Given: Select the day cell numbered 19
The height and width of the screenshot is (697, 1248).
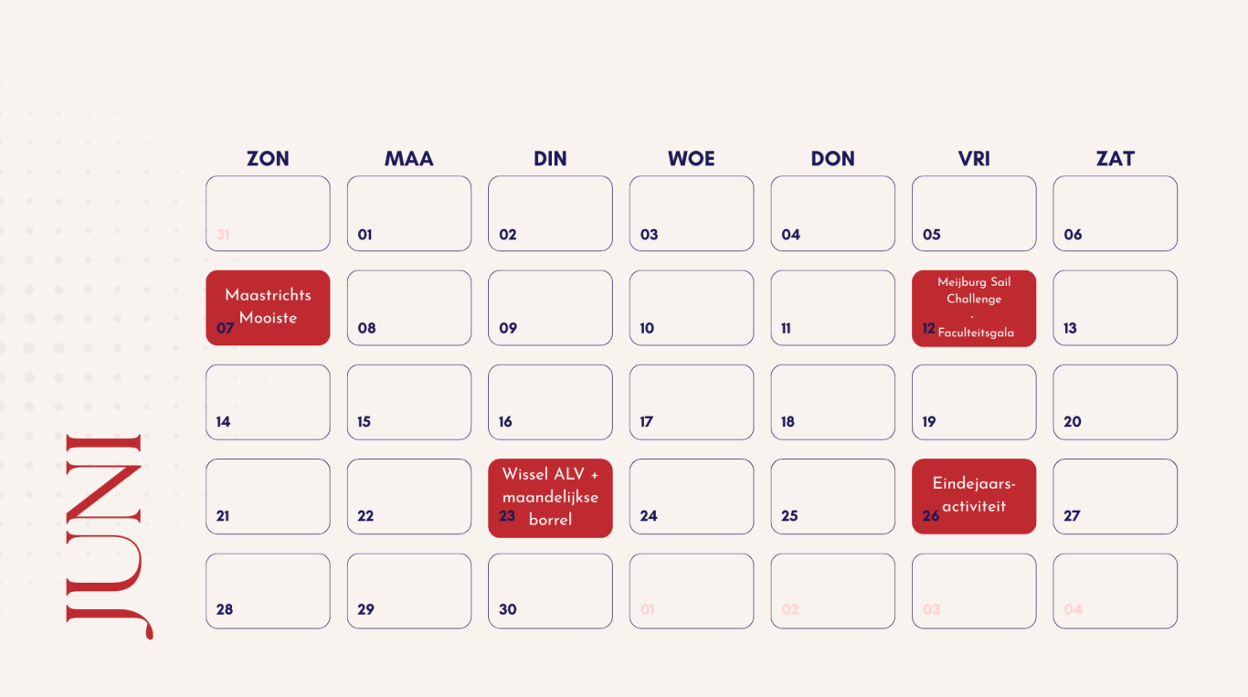Looking at the screenshot, I should point(974,402).
